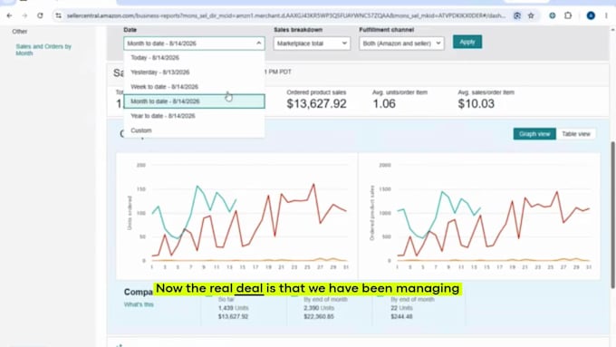Choose Yesterday - 8/13/2026 option
This screenshot has width=616, height=347.
point(194,72)
